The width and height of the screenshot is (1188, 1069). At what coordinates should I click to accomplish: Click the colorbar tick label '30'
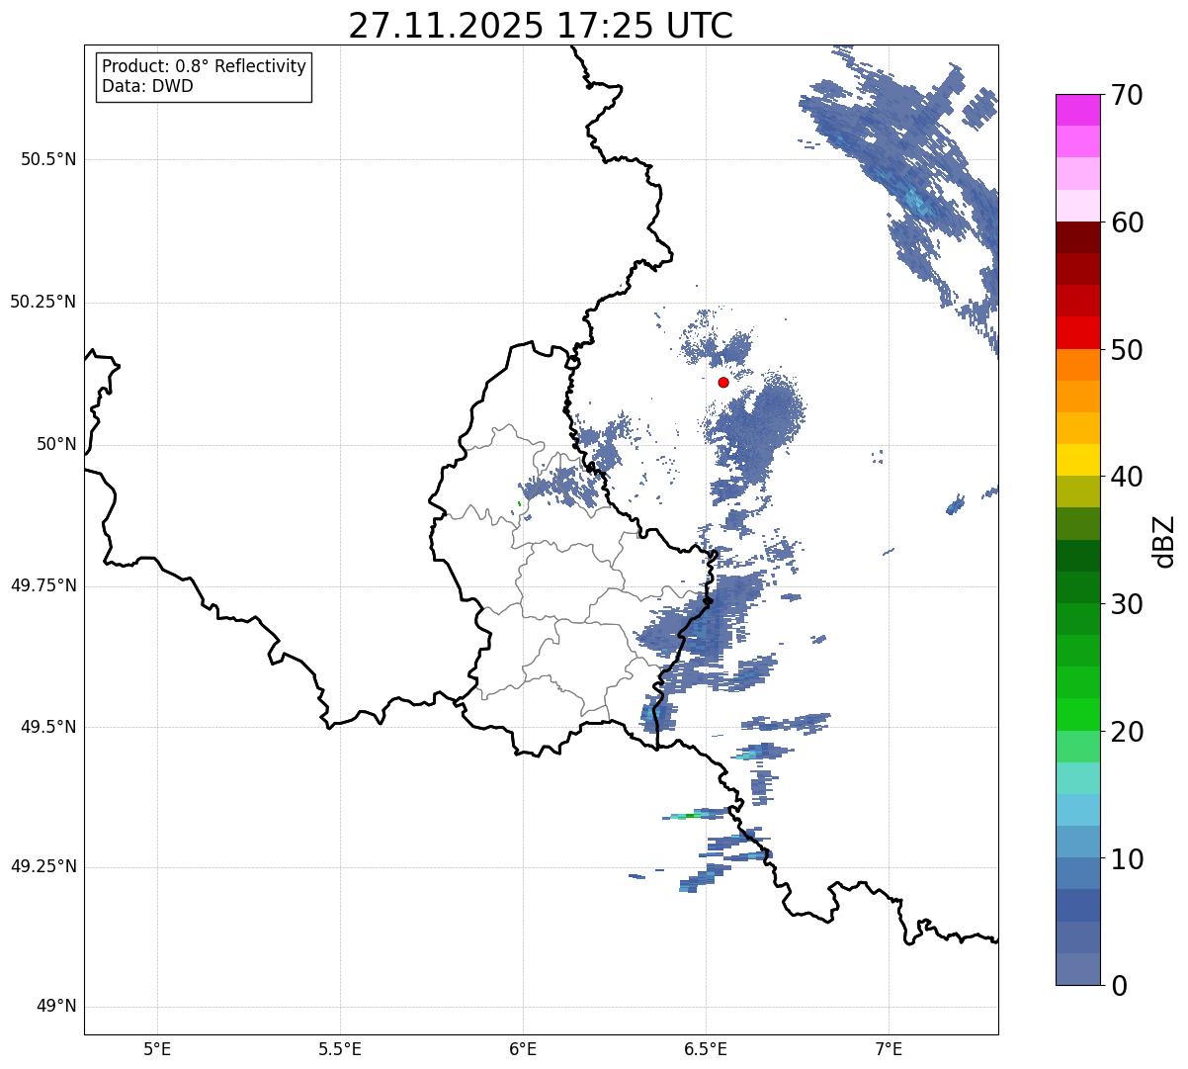tap(1128, 604)
